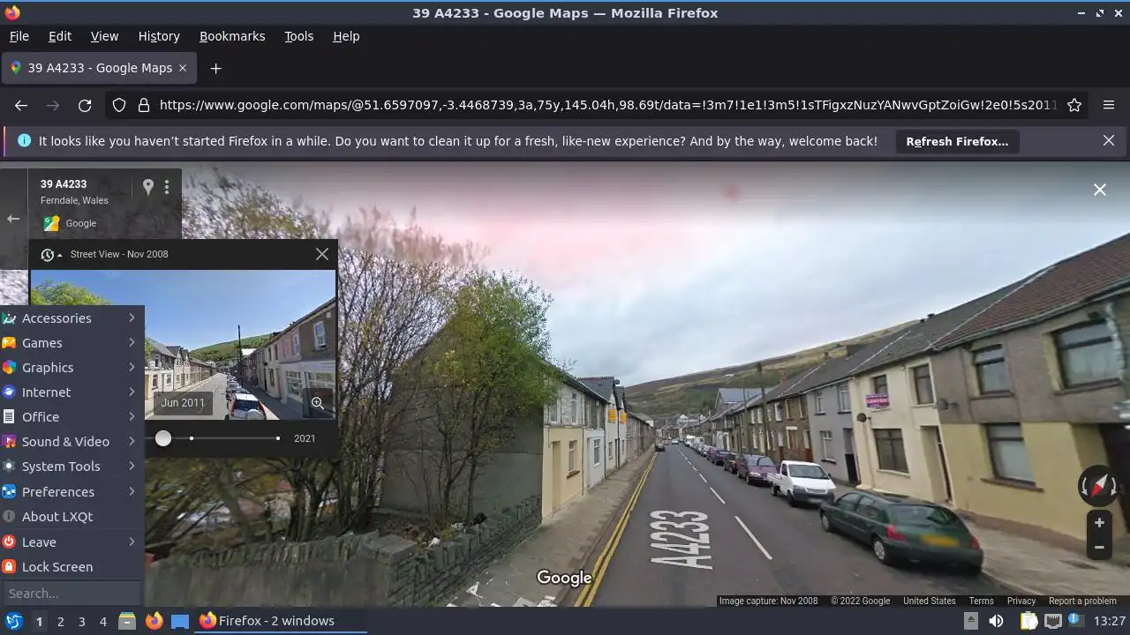Expand the System Tools submenu
The image size is (1130, 635).
tap(72, 467)
